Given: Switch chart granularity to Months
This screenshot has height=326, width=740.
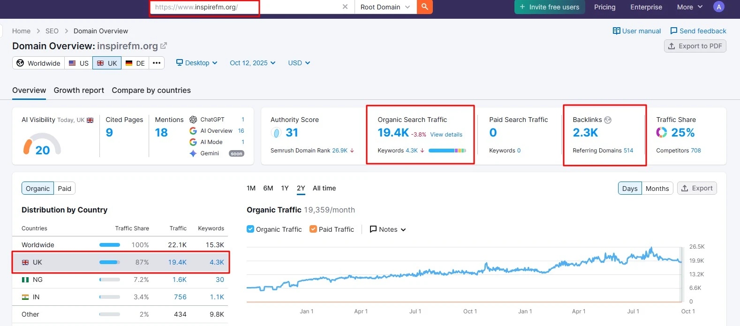Looking at the screenshot, I should [657, 188].
